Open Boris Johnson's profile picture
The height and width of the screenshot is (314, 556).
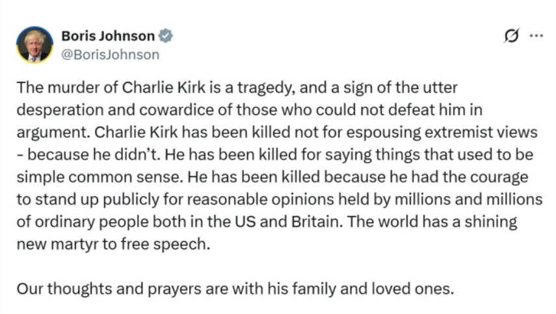[34, 45]
